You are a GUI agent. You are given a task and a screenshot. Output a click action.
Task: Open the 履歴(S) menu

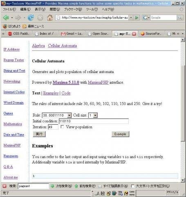(x=55, y=9)
